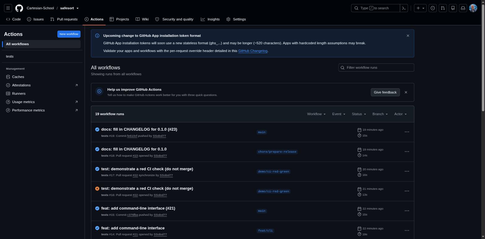
Task: Expand the Event filter dropdown
Action: click(338, 114)
